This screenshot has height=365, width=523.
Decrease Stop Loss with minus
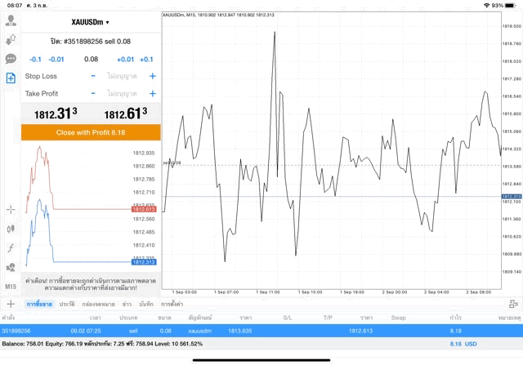point(93,76)
